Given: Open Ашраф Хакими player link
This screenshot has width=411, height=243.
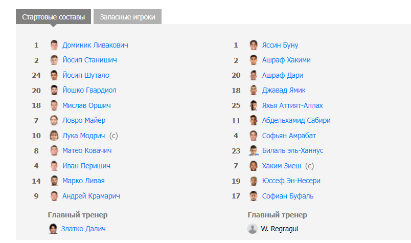Looking at the screenshot, I should pyautogui.click(x=286, y=60).
